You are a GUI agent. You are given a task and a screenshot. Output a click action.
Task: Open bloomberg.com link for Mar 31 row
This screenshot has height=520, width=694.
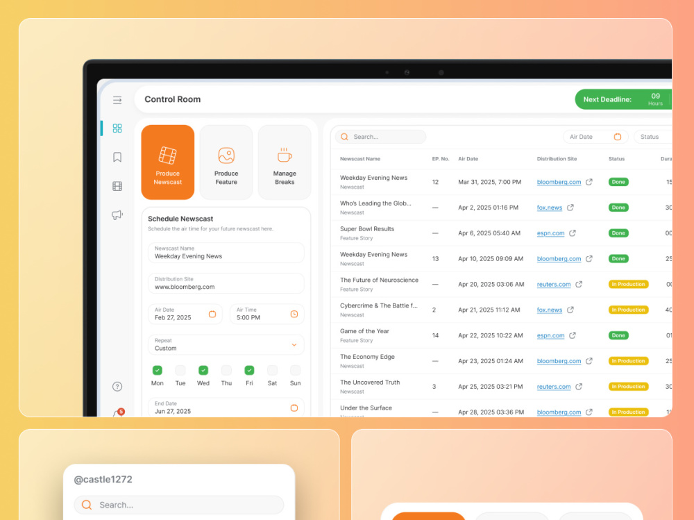point(559,182)
